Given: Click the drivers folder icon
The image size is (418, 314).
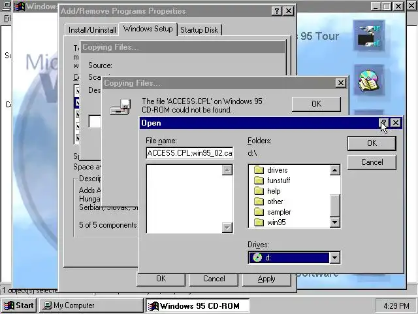Looking at the screenshot, I should [259, 170].
